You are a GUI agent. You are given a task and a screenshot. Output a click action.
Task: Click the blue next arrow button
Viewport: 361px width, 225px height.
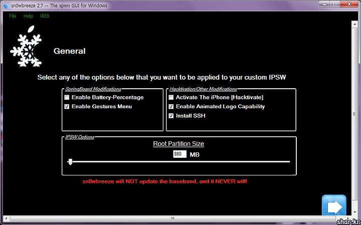click(334, 205)
